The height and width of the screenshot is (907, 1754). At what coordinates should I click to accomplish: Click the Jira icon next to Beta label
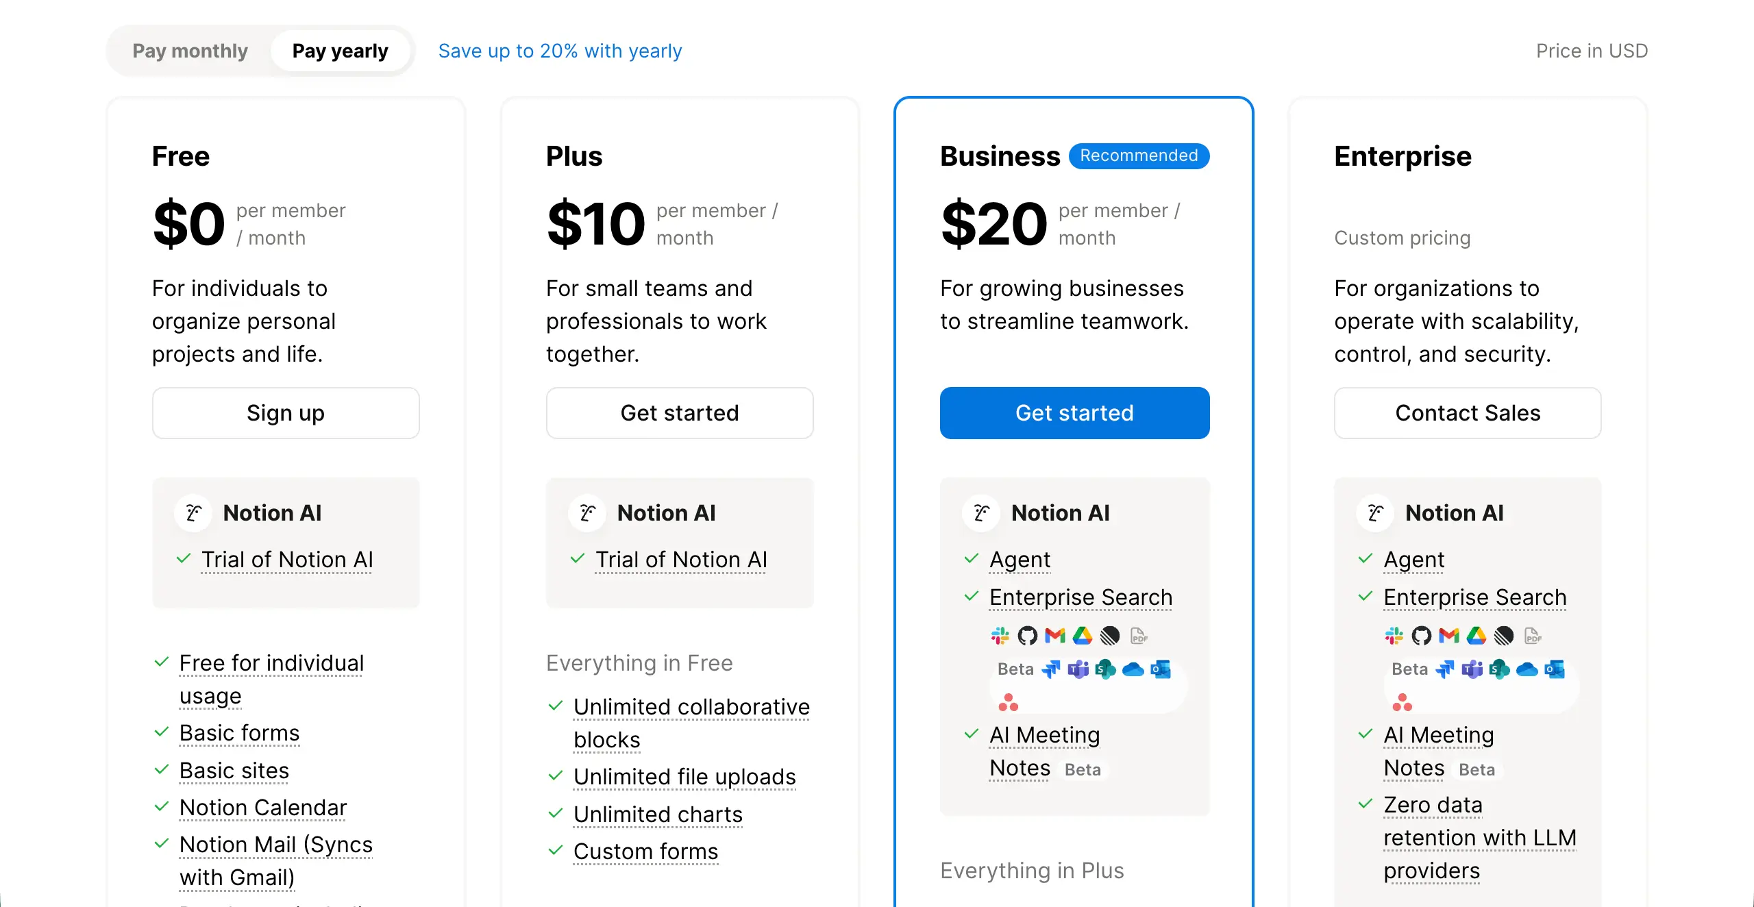point(1052,670)
